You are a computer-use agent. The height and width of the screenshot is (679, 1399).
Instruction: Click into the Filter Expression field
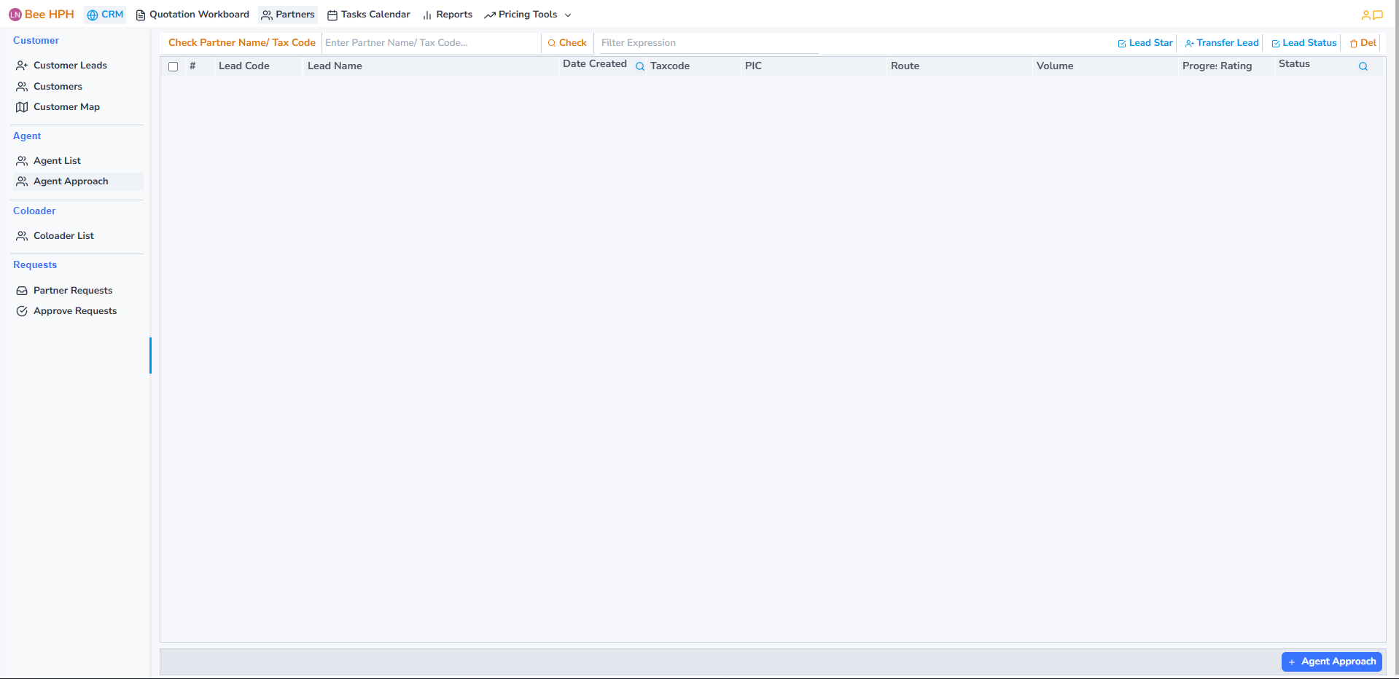[x=707, y=43]
